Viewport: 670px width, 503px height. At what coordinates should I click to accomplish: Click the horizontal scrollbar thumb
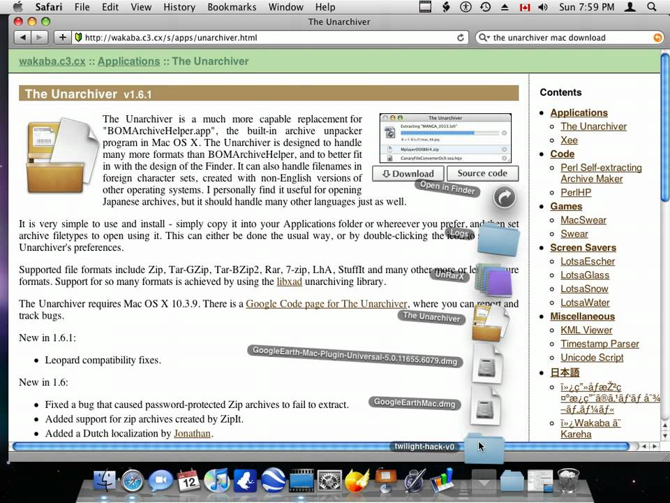click(x=320, y=446)
